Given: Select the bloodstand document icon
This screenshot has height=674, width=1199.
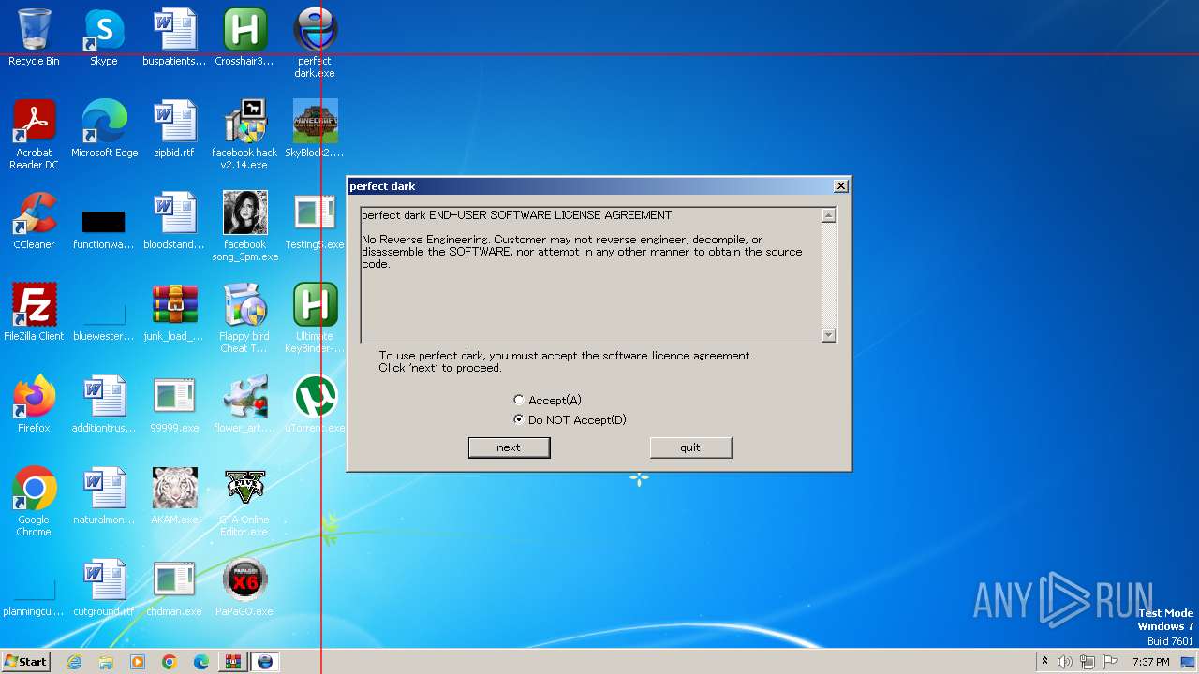Looking at the screenshot, I should pyautogui.click(x=174, y=221).
